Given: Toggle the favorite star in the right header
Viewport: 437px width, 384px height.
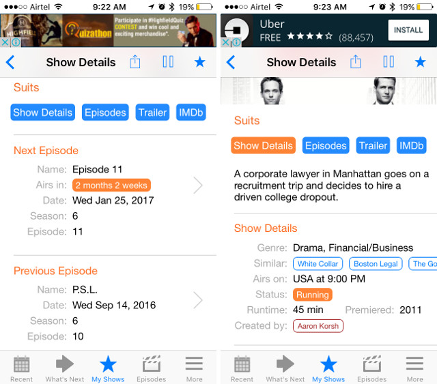Looking at the screenshot, I should (x=421, y=62).
